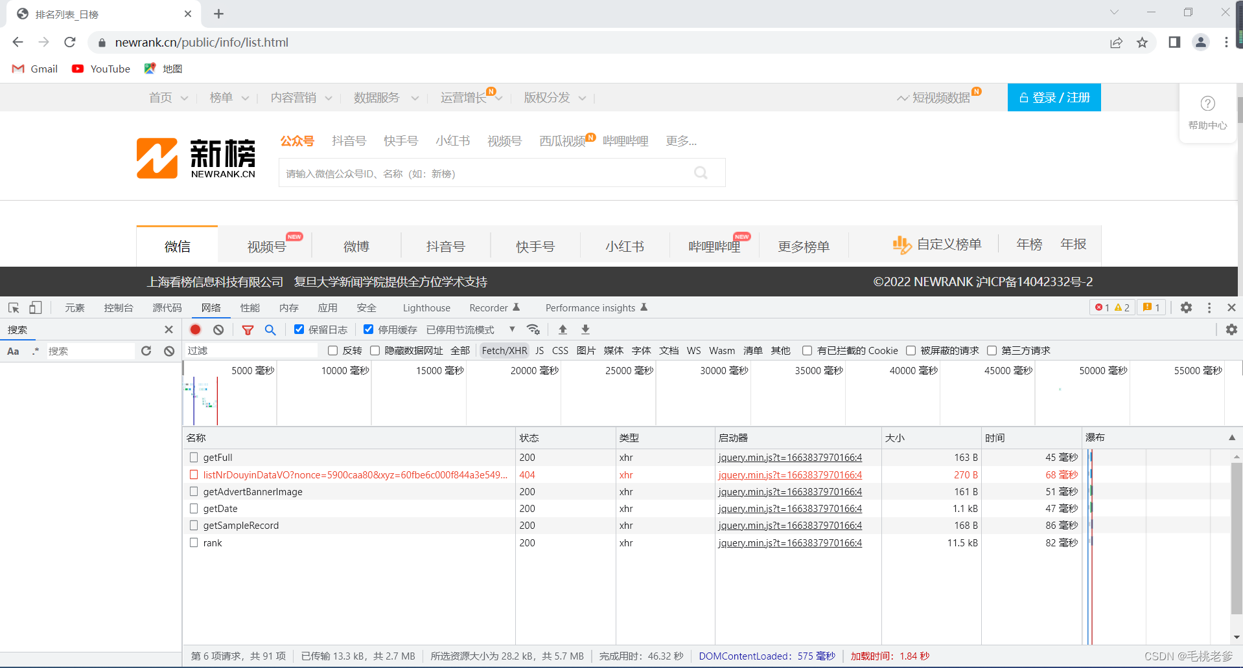Click the network search magnifier icon
The width and height of the screenshot is (1243, 668).
click(x=270, y=329)
